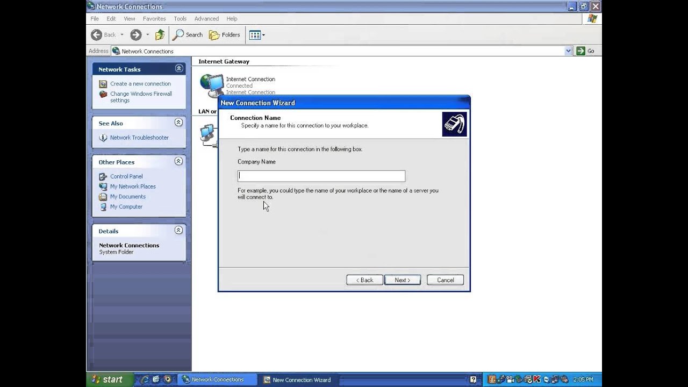Switch to New Connection Wizard taskbar button
Screen dimensions: 688x387
coord(299,379)
